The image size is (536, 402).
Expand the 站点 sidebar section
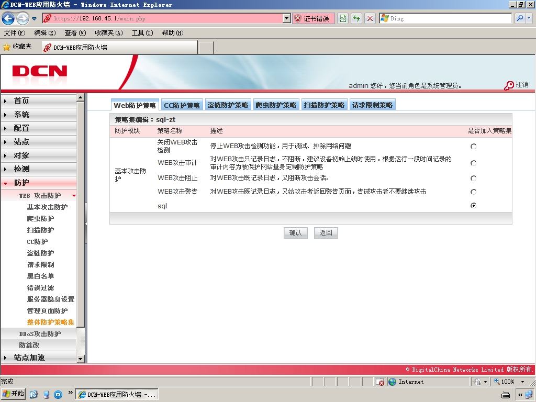pos(39,142)
